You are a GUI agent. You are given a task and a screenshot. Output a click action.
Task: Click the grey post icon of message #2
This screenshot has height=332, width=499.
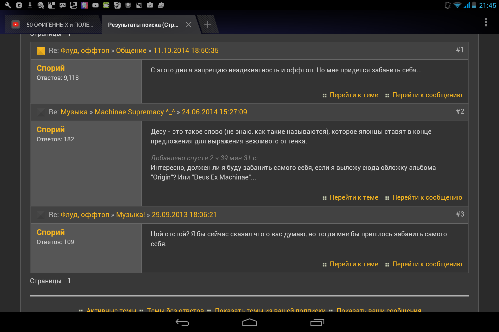[x=41, y=112]
